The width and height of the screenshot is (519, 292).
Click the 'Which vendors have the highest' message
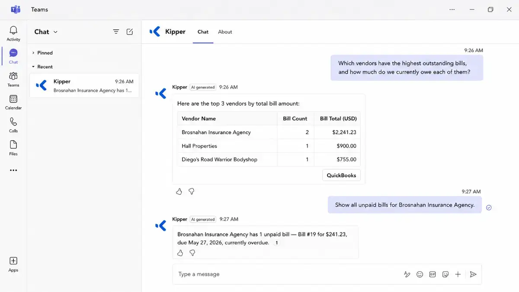click(407, 67)
